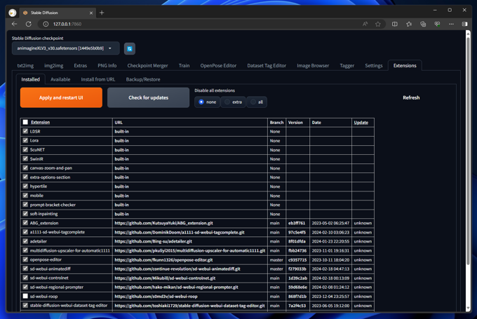The image size is (477, 319).
Task: Open the Image Browser tab
Action: (x=313, y=66)
